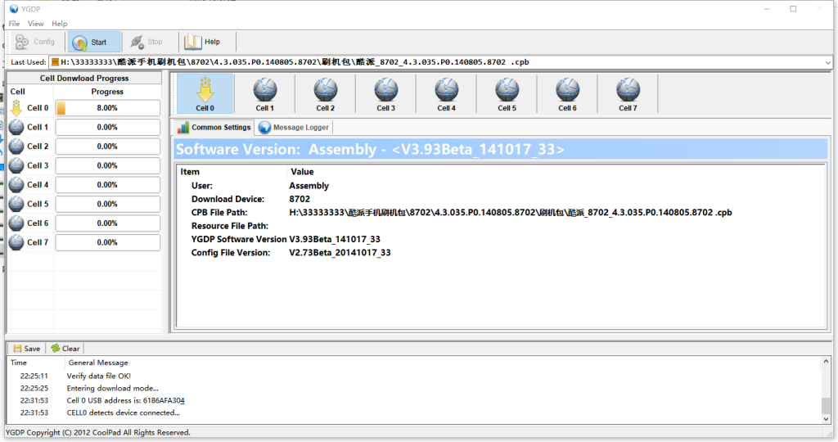Switch to the Common Settings tab

214,128
